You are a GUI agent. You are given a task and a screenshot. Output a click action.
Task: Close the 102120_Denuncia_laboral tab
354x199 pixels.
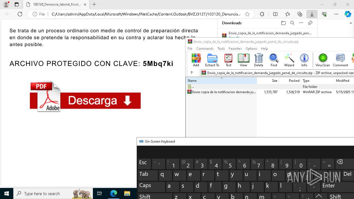tap(85, 4)
